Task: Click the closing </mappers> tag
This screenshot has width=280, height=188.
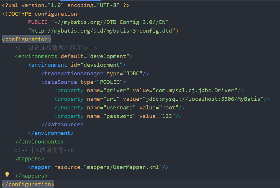Action: 31,176
